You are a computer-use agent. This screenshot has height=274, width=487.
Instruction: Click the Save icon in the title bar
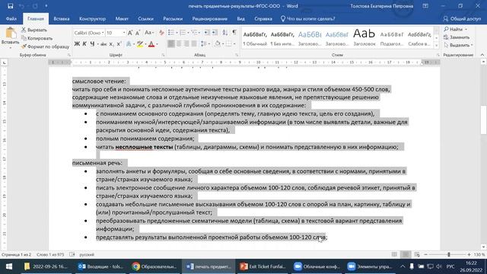pos(10,6)
